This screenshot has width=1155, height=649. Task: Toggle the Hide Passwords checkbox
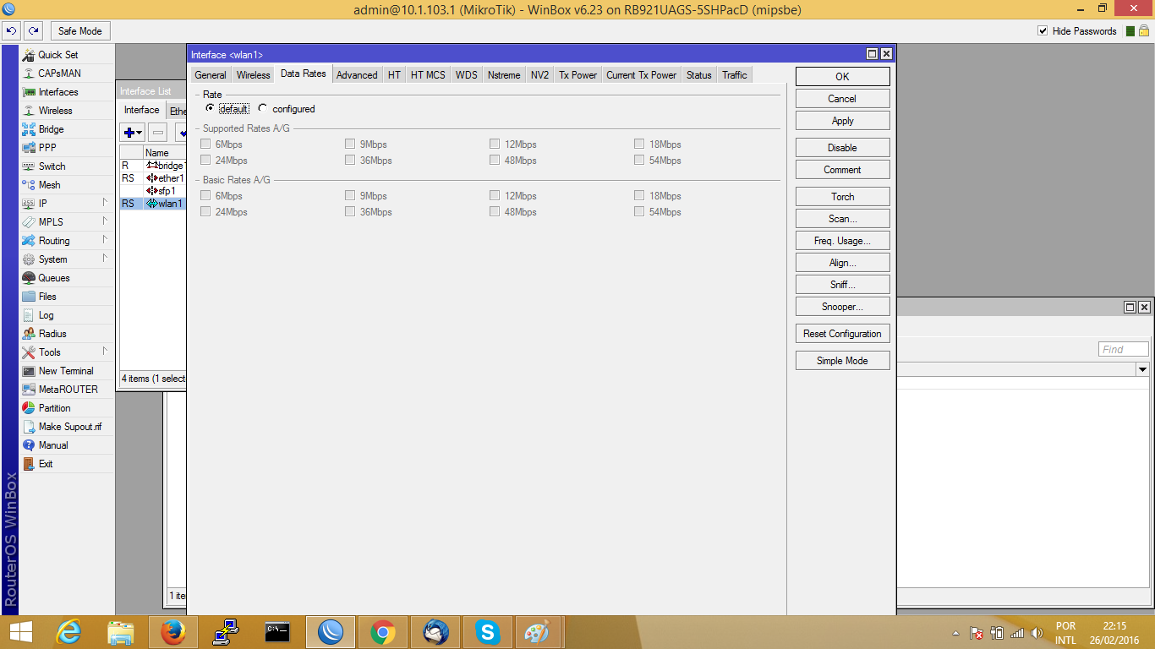coord(1043,31)
